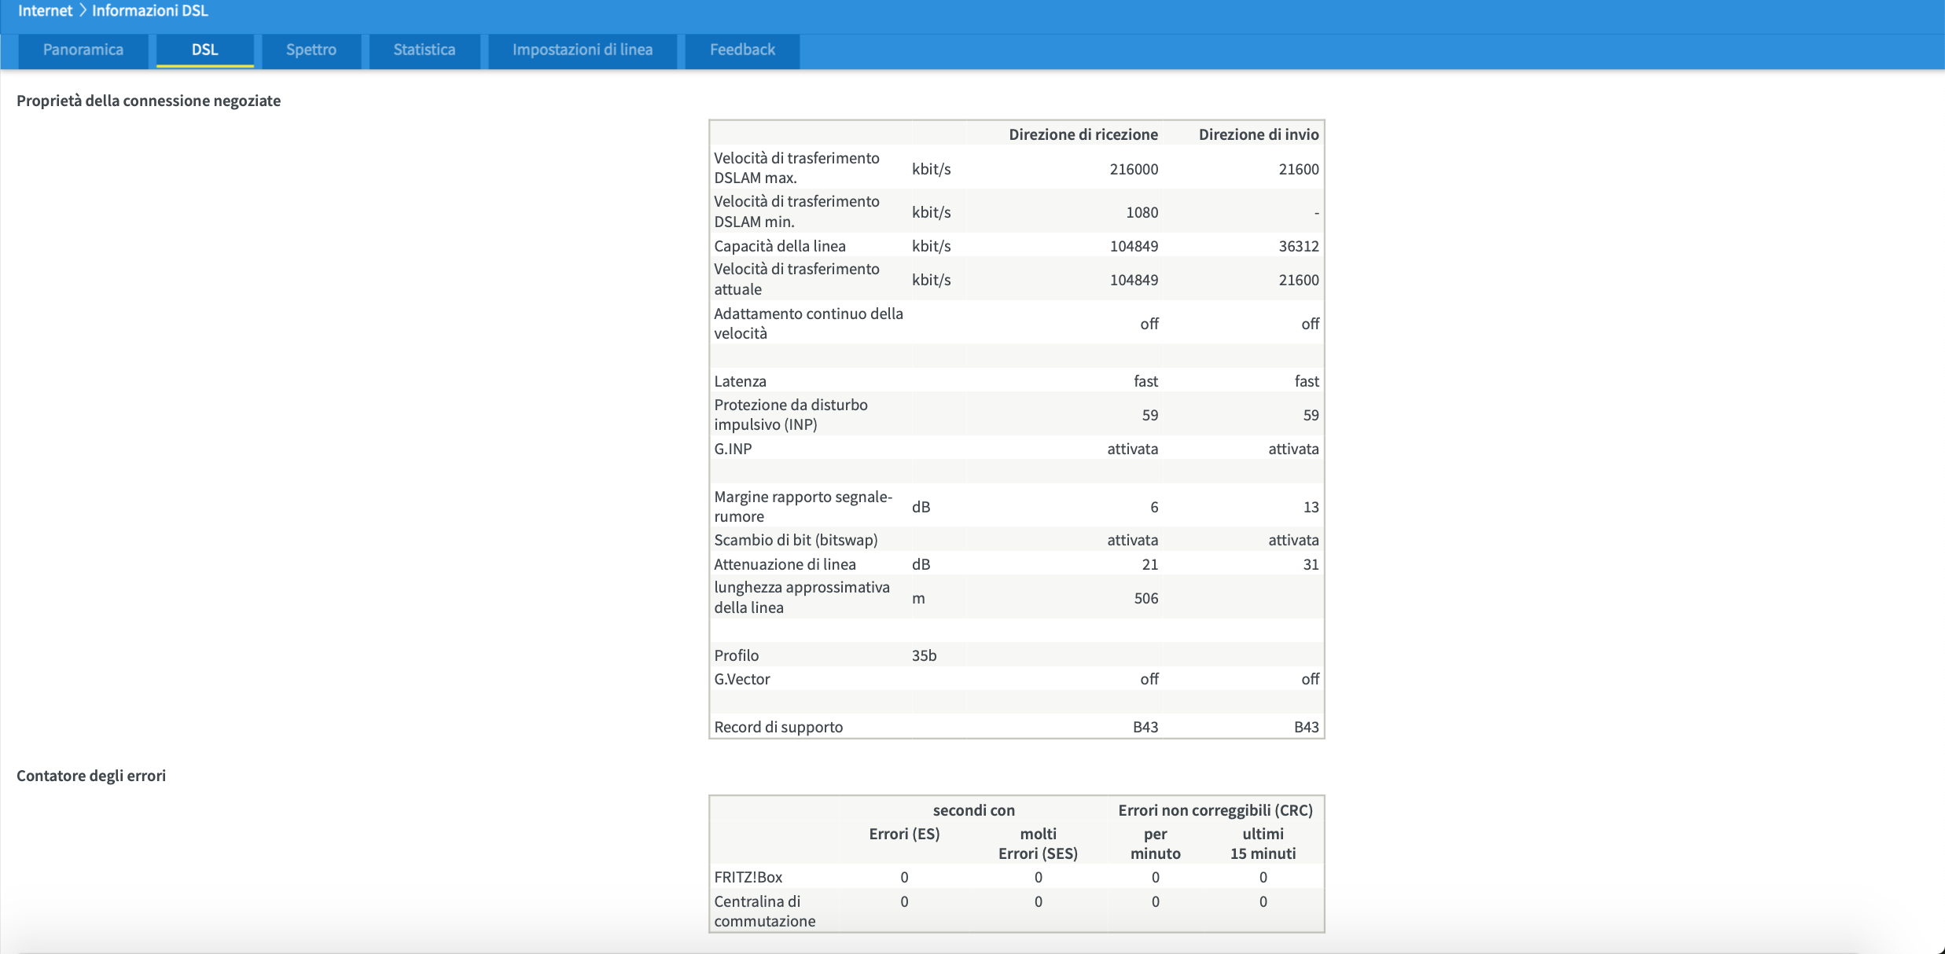The image size is (1945, 954).
Task: Click the Informazioni DSL breadcrumb
Action: coord(150,11)
